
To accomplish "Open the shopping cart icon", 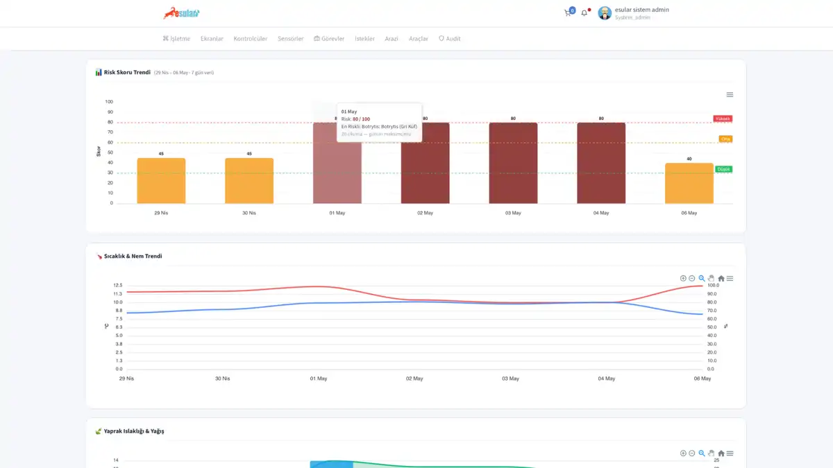I will 569,12.
